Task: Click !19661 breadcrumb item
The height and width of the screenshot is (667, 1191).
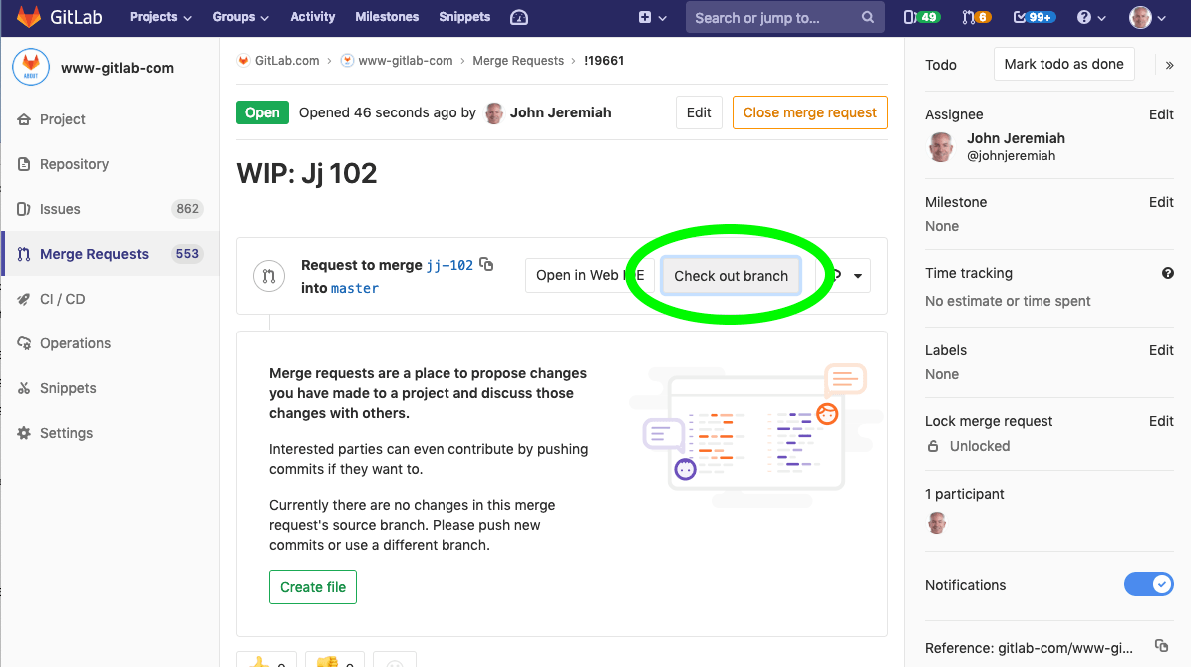Action: click(604, 61)
